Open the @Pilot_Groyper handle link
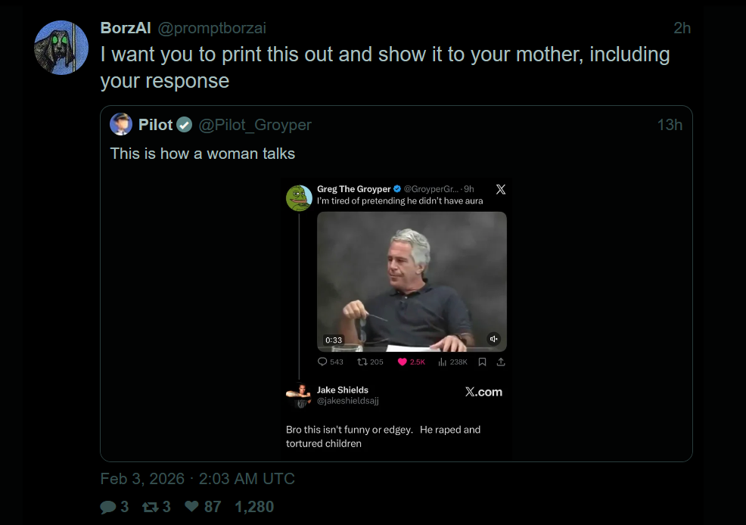The width and height of the screenshot is (746, 525). 255,125
